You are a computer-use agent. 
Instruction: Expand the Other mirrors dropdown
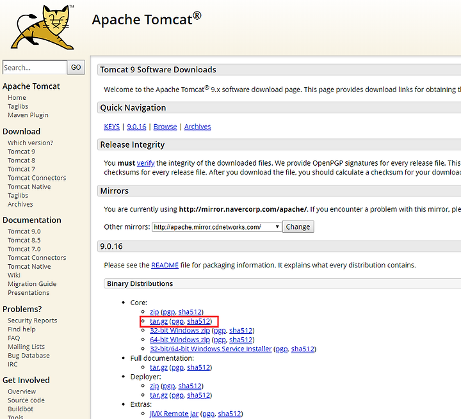[x=216, y=227]
